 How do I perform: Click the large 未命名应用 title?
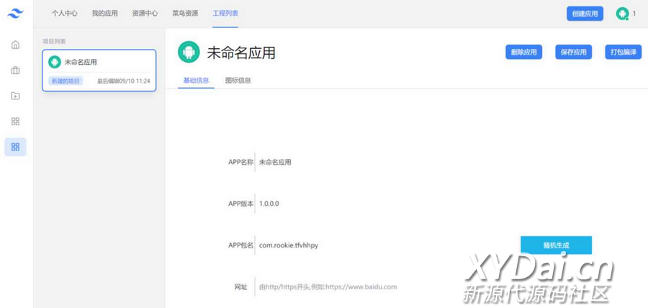point(241,53)
